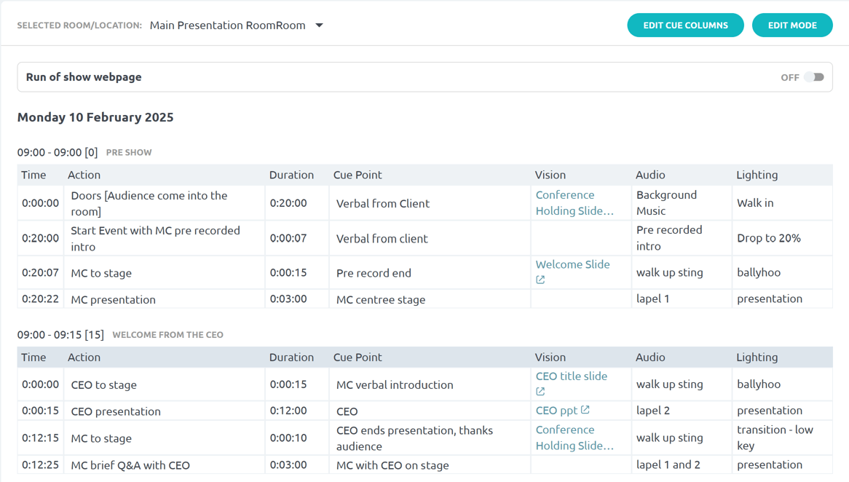
Task: Open CEO ppt link
Action: coord(556,411)
